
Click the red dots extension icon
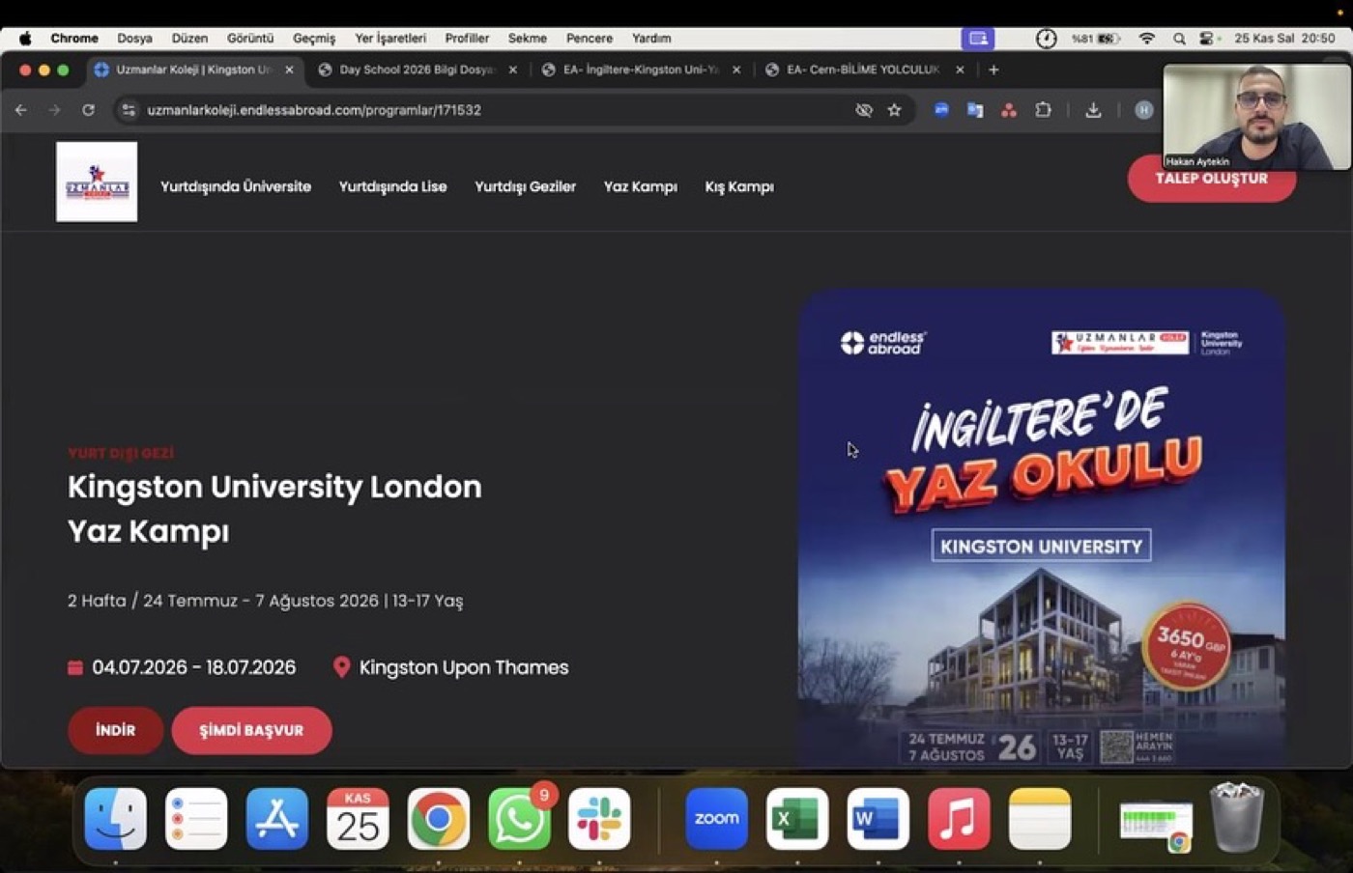click(1009, 110)
